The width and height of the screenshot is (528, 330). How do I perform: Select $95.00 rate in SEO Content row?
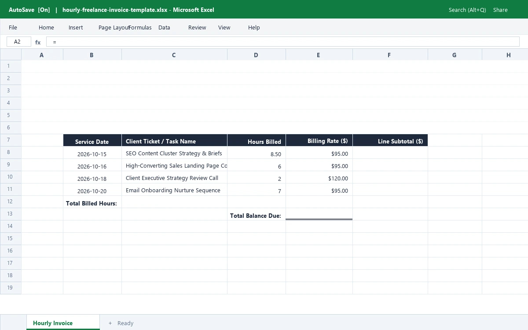click(x=319, y=153)
